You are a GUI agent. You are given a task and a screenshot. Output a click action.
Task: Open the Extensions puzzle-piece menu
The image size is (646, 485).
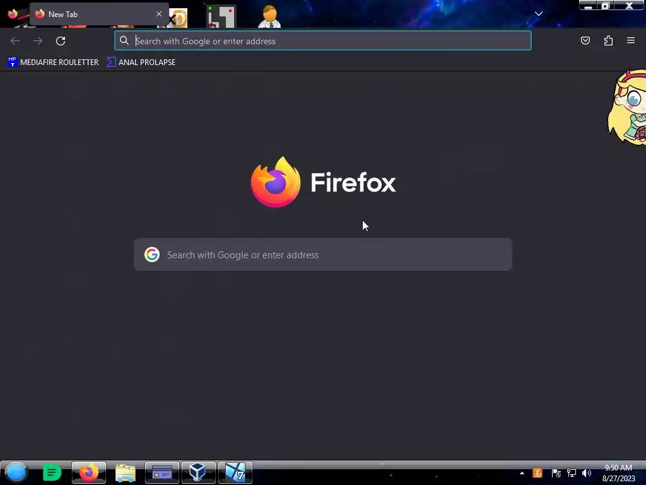pos(608,40)
